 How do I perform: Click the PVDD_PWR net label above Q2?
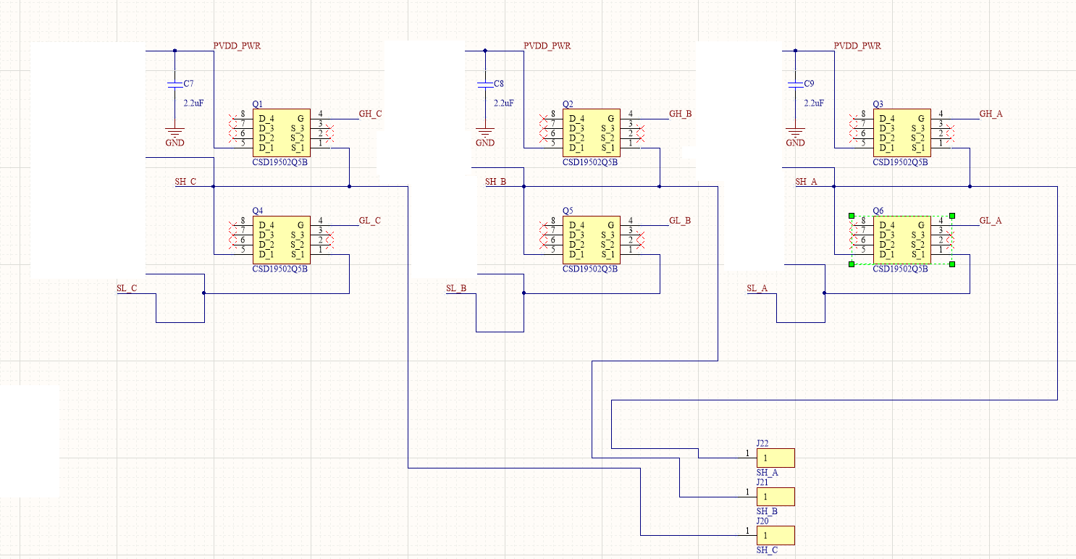point(547,46)
